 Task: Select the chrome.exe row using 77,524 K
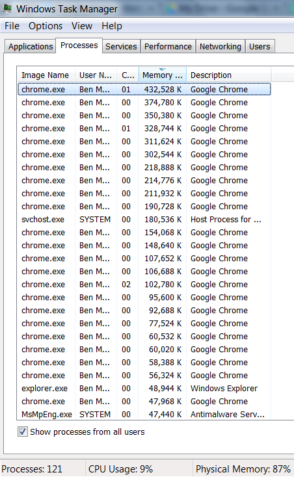click(144, 324)
